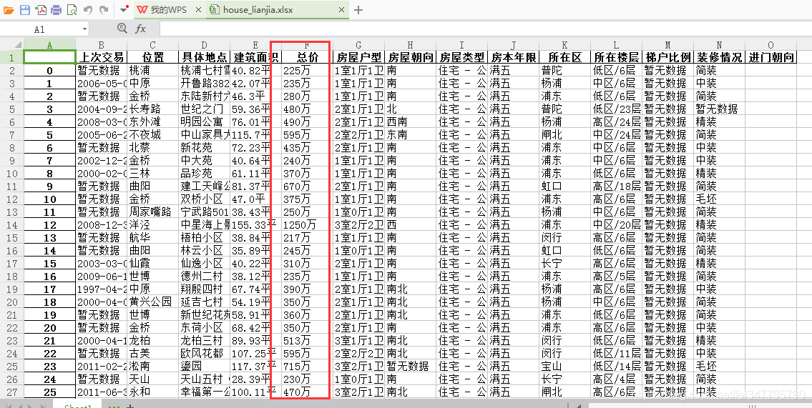Select the cell with price 1250万
Viewport: 812px width, 408px height.
(307, 224)
